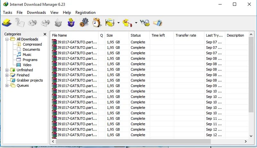Expand the Finished tree node
Viewport: 257px width, 148px height.
tap(7, 75)
